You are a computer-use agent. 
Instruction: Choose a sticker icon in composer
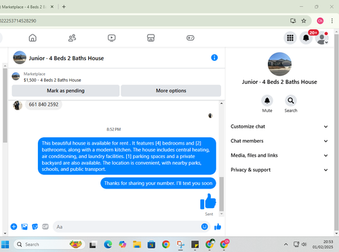tap(35, 226)
